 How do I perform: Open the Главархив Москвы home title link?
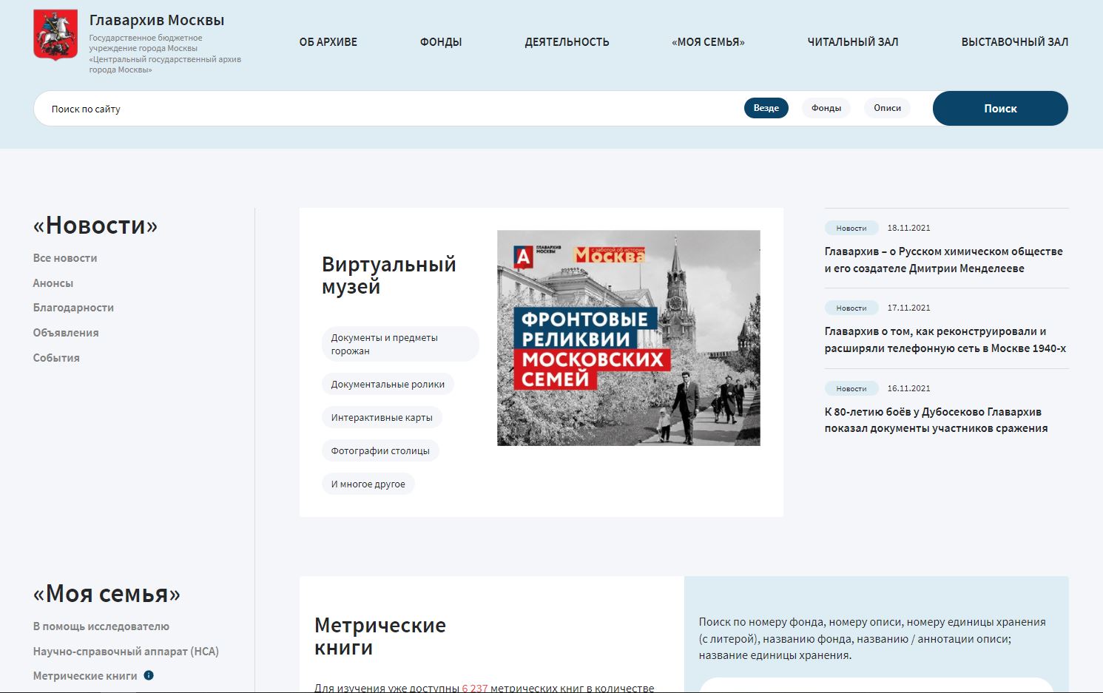point(157,20)
